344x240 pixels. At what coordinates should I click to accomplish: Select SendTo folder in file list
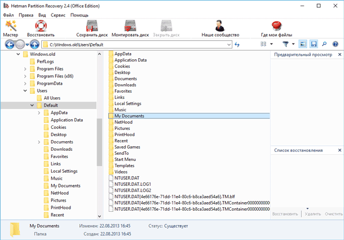click(118, 153)
